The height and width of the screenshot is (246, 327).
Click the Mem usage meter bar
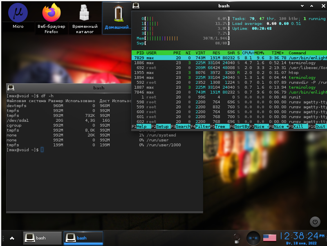183,38
